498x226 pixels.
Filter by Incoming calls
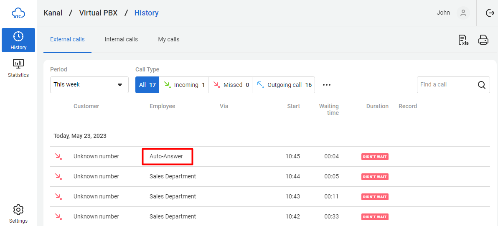click(x=184, y=85)
